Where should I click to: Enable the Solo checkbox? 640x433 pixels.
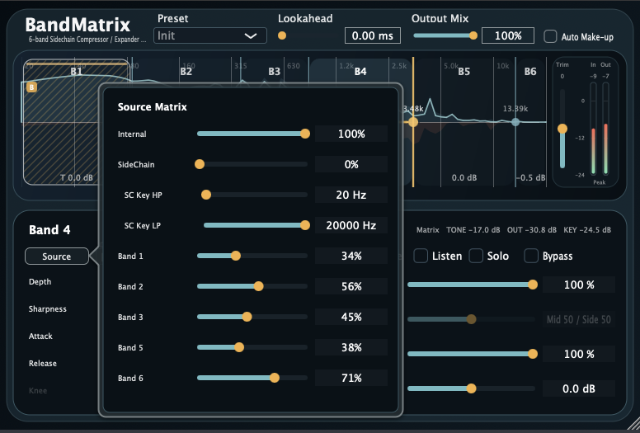[476, 256]
